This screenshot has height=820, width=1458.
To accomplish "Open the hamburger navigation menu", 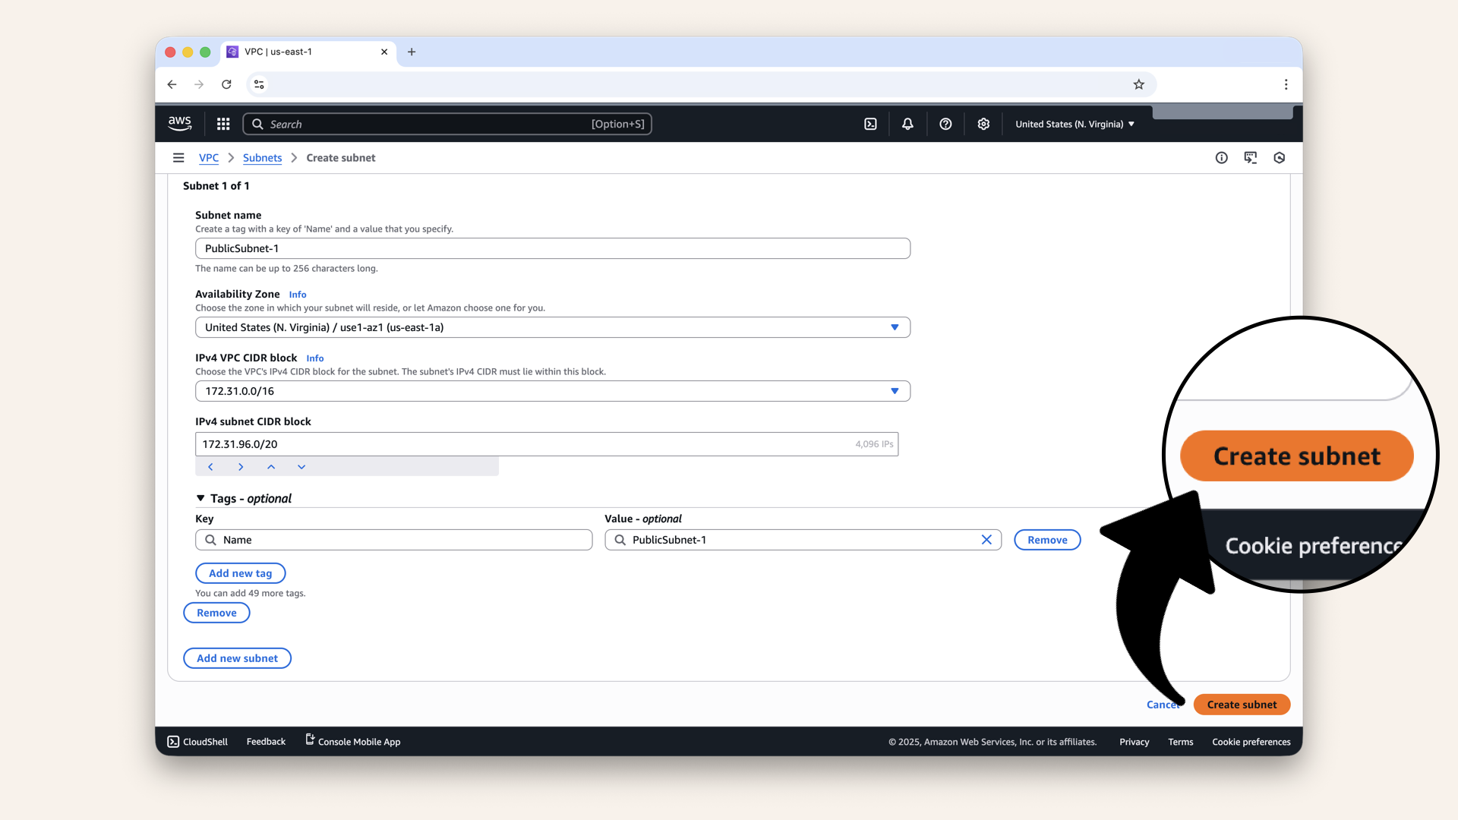I will 178,158.
